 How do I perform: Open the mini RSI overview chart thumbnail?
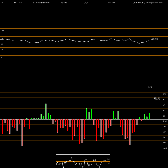83,161
